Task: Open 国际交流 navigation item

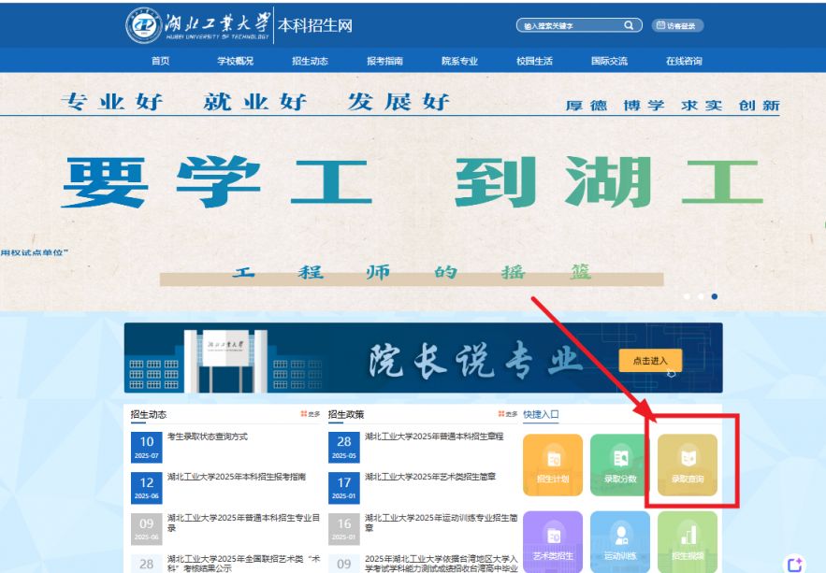Action: click(x=609, y=61)
